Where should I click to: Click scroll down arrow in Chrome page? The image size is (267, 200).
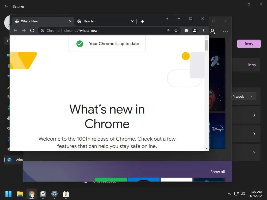pyautogui.click(x=207, y=149)
